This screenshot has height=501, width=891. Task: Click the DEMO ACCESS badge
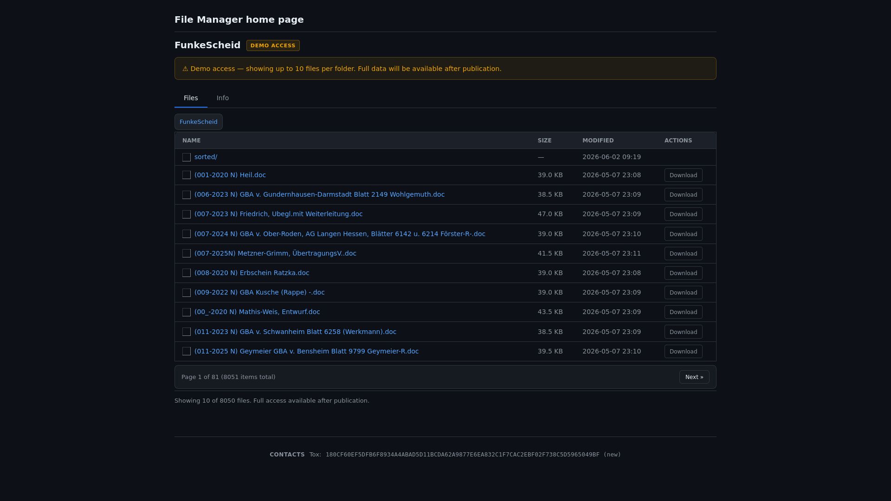[x=273, y=45]
